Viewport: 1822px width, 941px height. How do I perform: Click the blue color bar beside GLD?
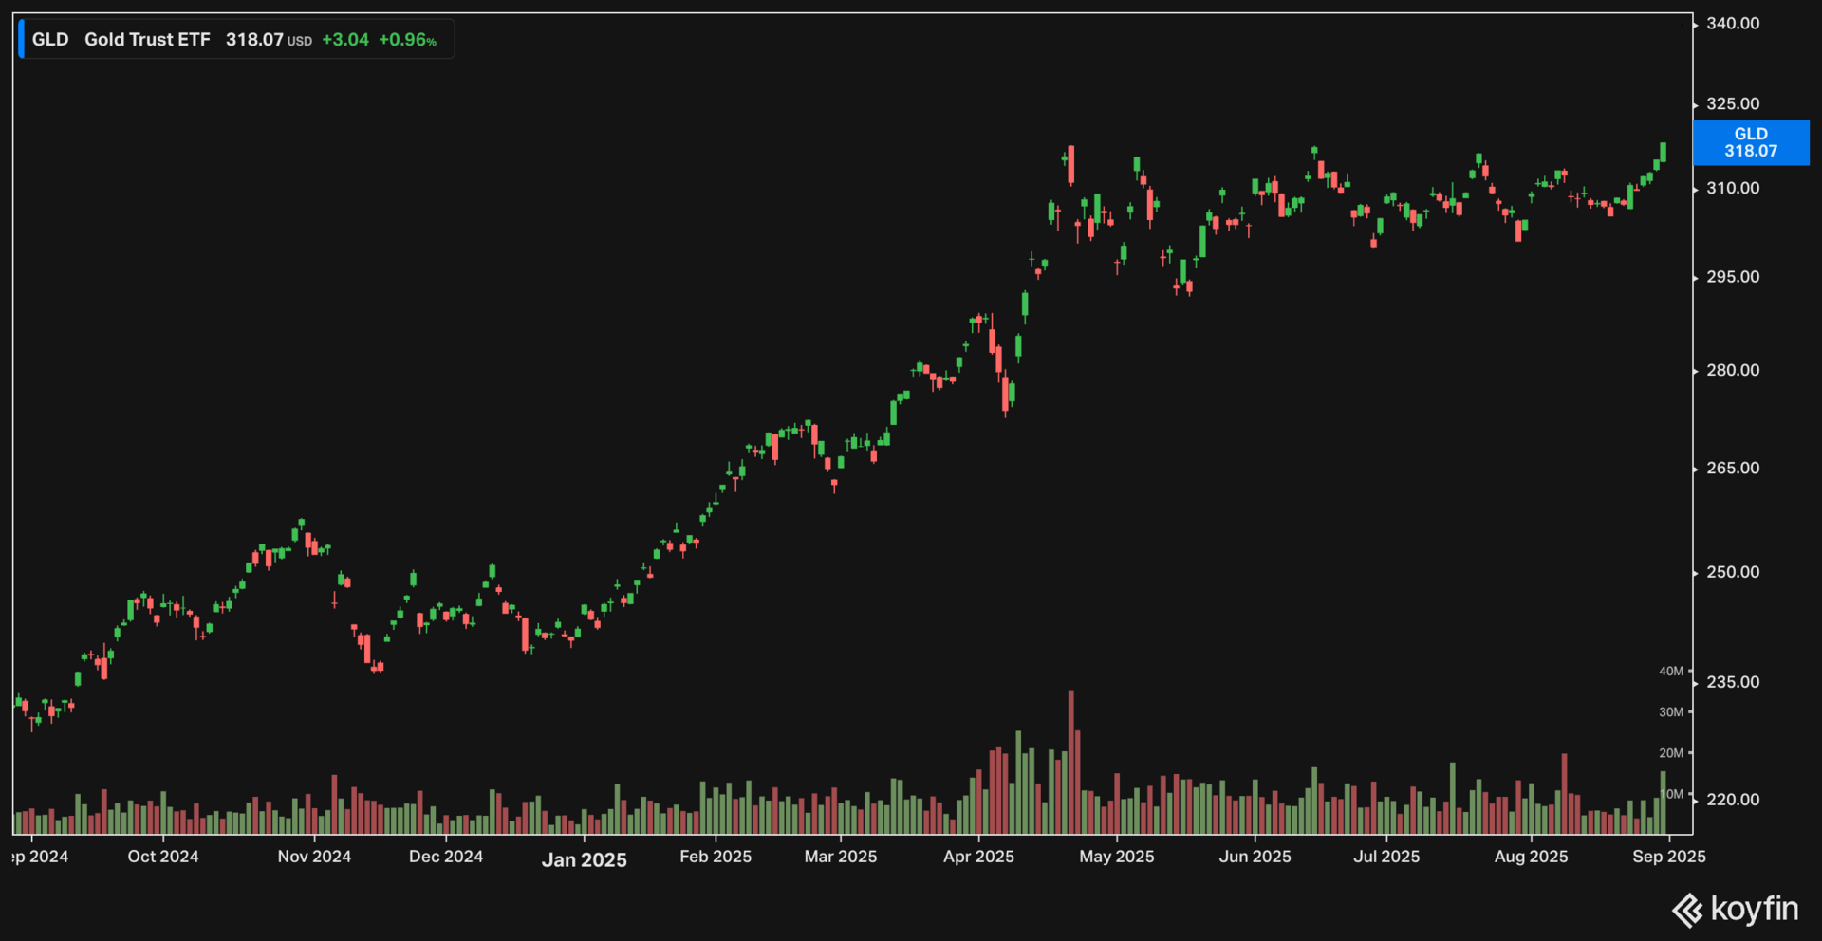coord(21,40)
